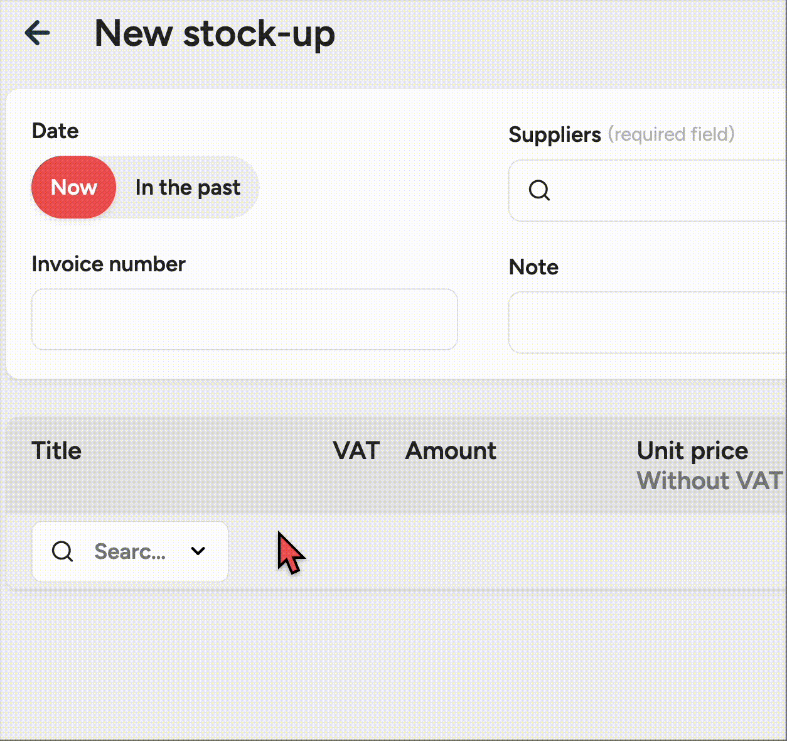Click the Title column header

coord(56,451)
